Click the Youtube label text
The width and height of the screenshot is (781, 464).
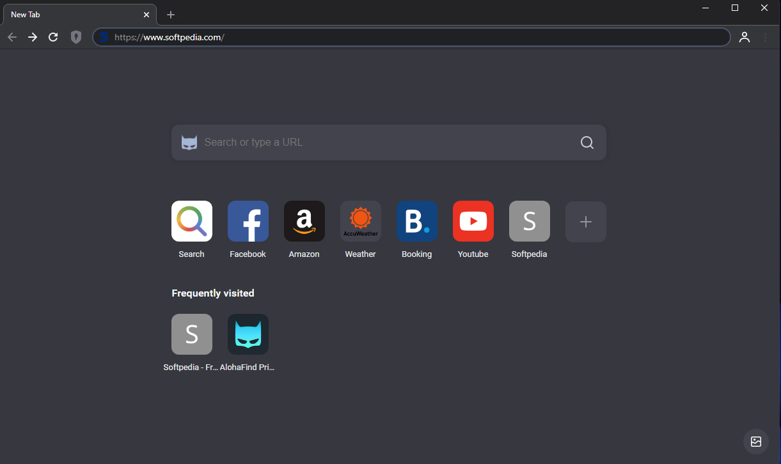pos(473,254)
